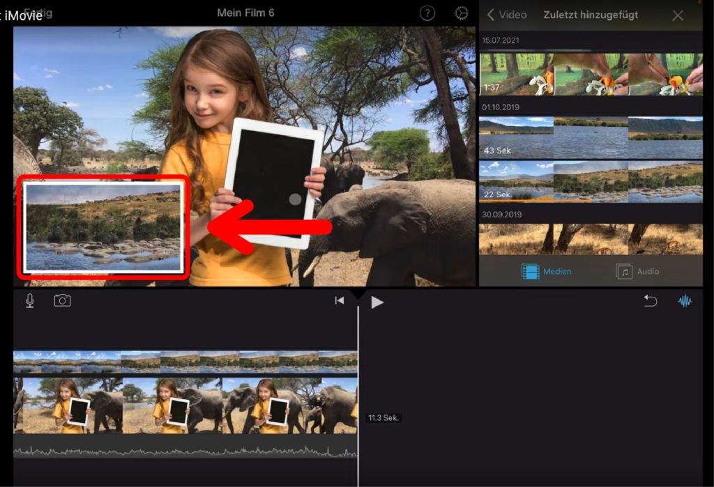
Task: Select the 43 Sek. lake clip
Action: 590,137
